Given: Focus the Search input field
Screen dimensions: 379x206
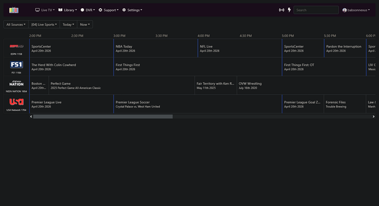Looking at the screenshot, I should pos(316,10).
